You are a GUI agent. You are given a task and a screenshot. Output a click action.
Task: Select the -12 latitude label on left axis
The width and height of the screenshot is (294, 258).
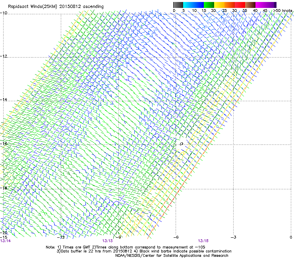[x=4, y=56]
